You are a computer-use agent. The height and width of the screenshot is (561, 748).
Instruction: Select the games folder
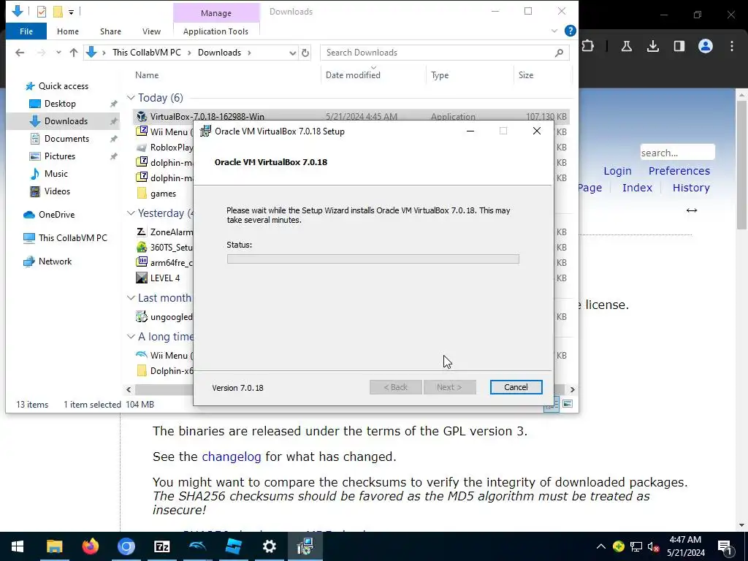[163, 194]
